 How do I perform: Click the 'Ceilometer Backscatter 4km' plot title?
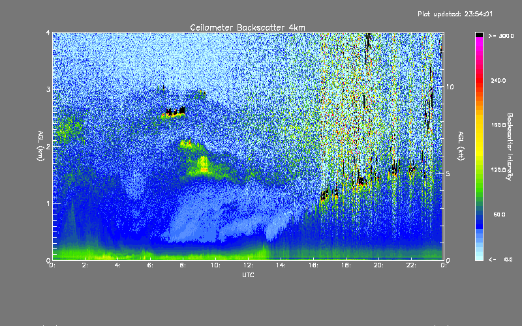point(247,27)
